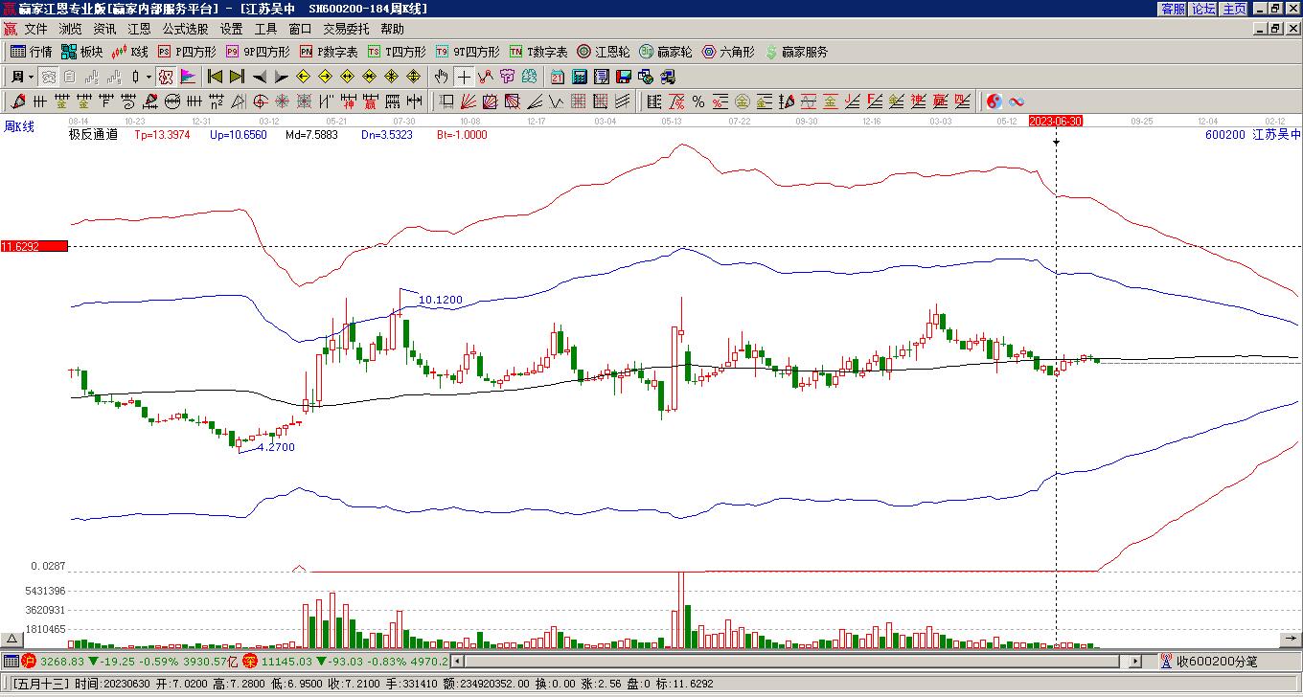
Task: Click the 客服 customer service link
Action: pos(1173,9)
